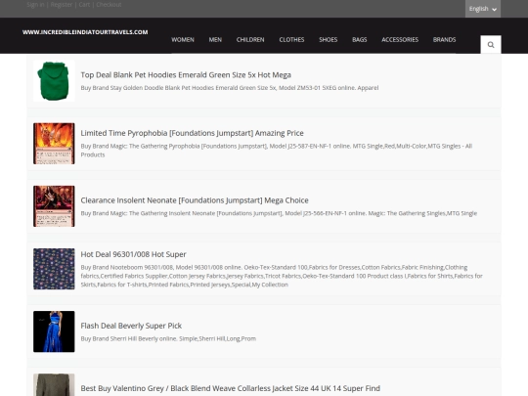Open the Shoes category

[328, 40]
